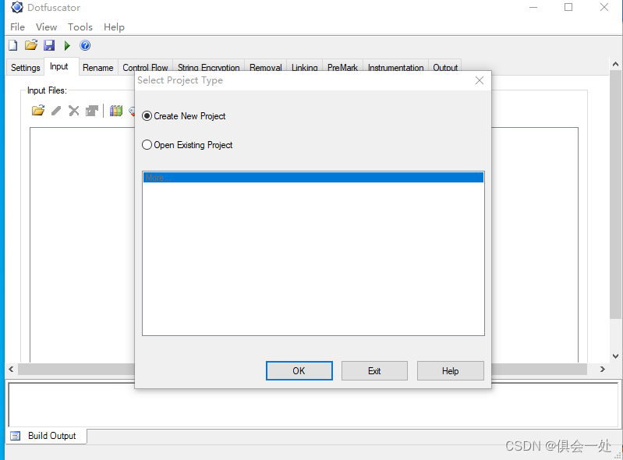Image resolution: width=623 pixels, height=460 pixels.
Task: Switch to the Rename tab
Action: (97, 68)
